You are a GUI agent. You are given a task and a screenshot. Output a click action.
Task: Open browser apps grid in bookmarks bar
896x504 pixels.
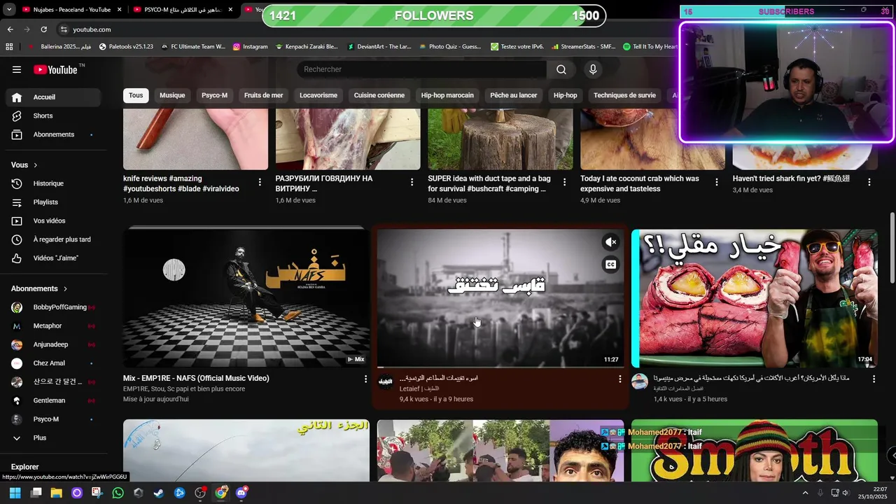pyautogui.click(x=9, y=47)
